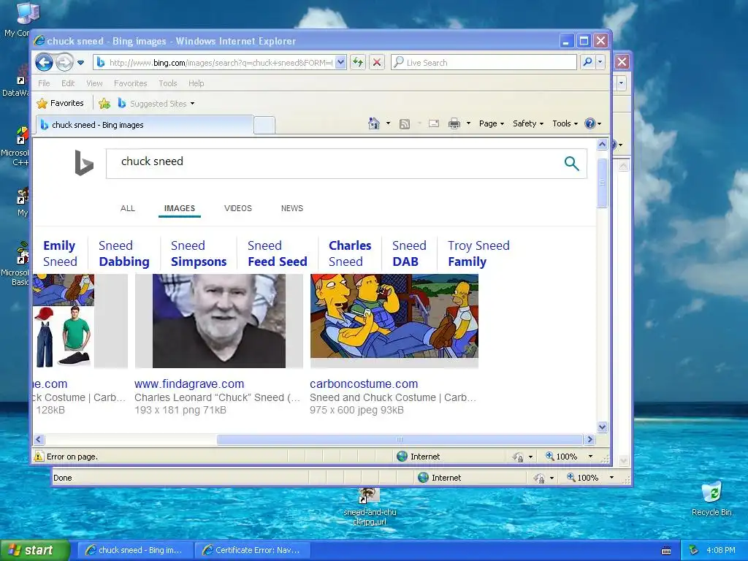Open the costume clothing thumbnail
Image resolution: width=748 pixels, height=561 pixels.
pos(64,321)
